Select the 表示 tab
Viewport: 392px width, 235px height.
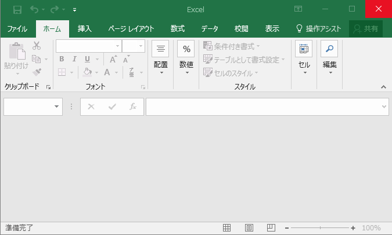point(272,29)
